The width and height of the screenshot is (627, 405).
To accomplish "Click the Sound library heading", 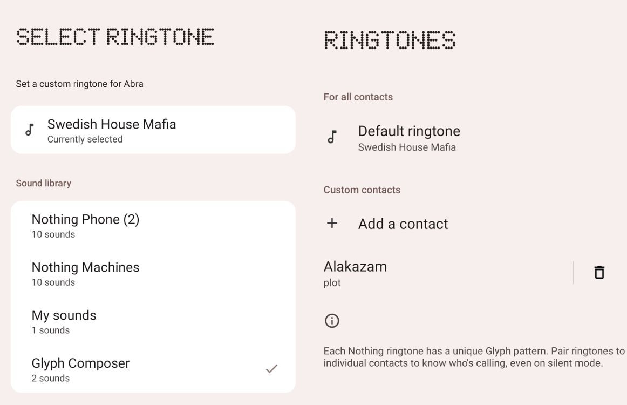I will tap(44, 183).
